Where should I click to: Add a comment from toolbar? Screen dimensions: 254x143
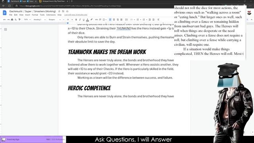pos(100,19)
